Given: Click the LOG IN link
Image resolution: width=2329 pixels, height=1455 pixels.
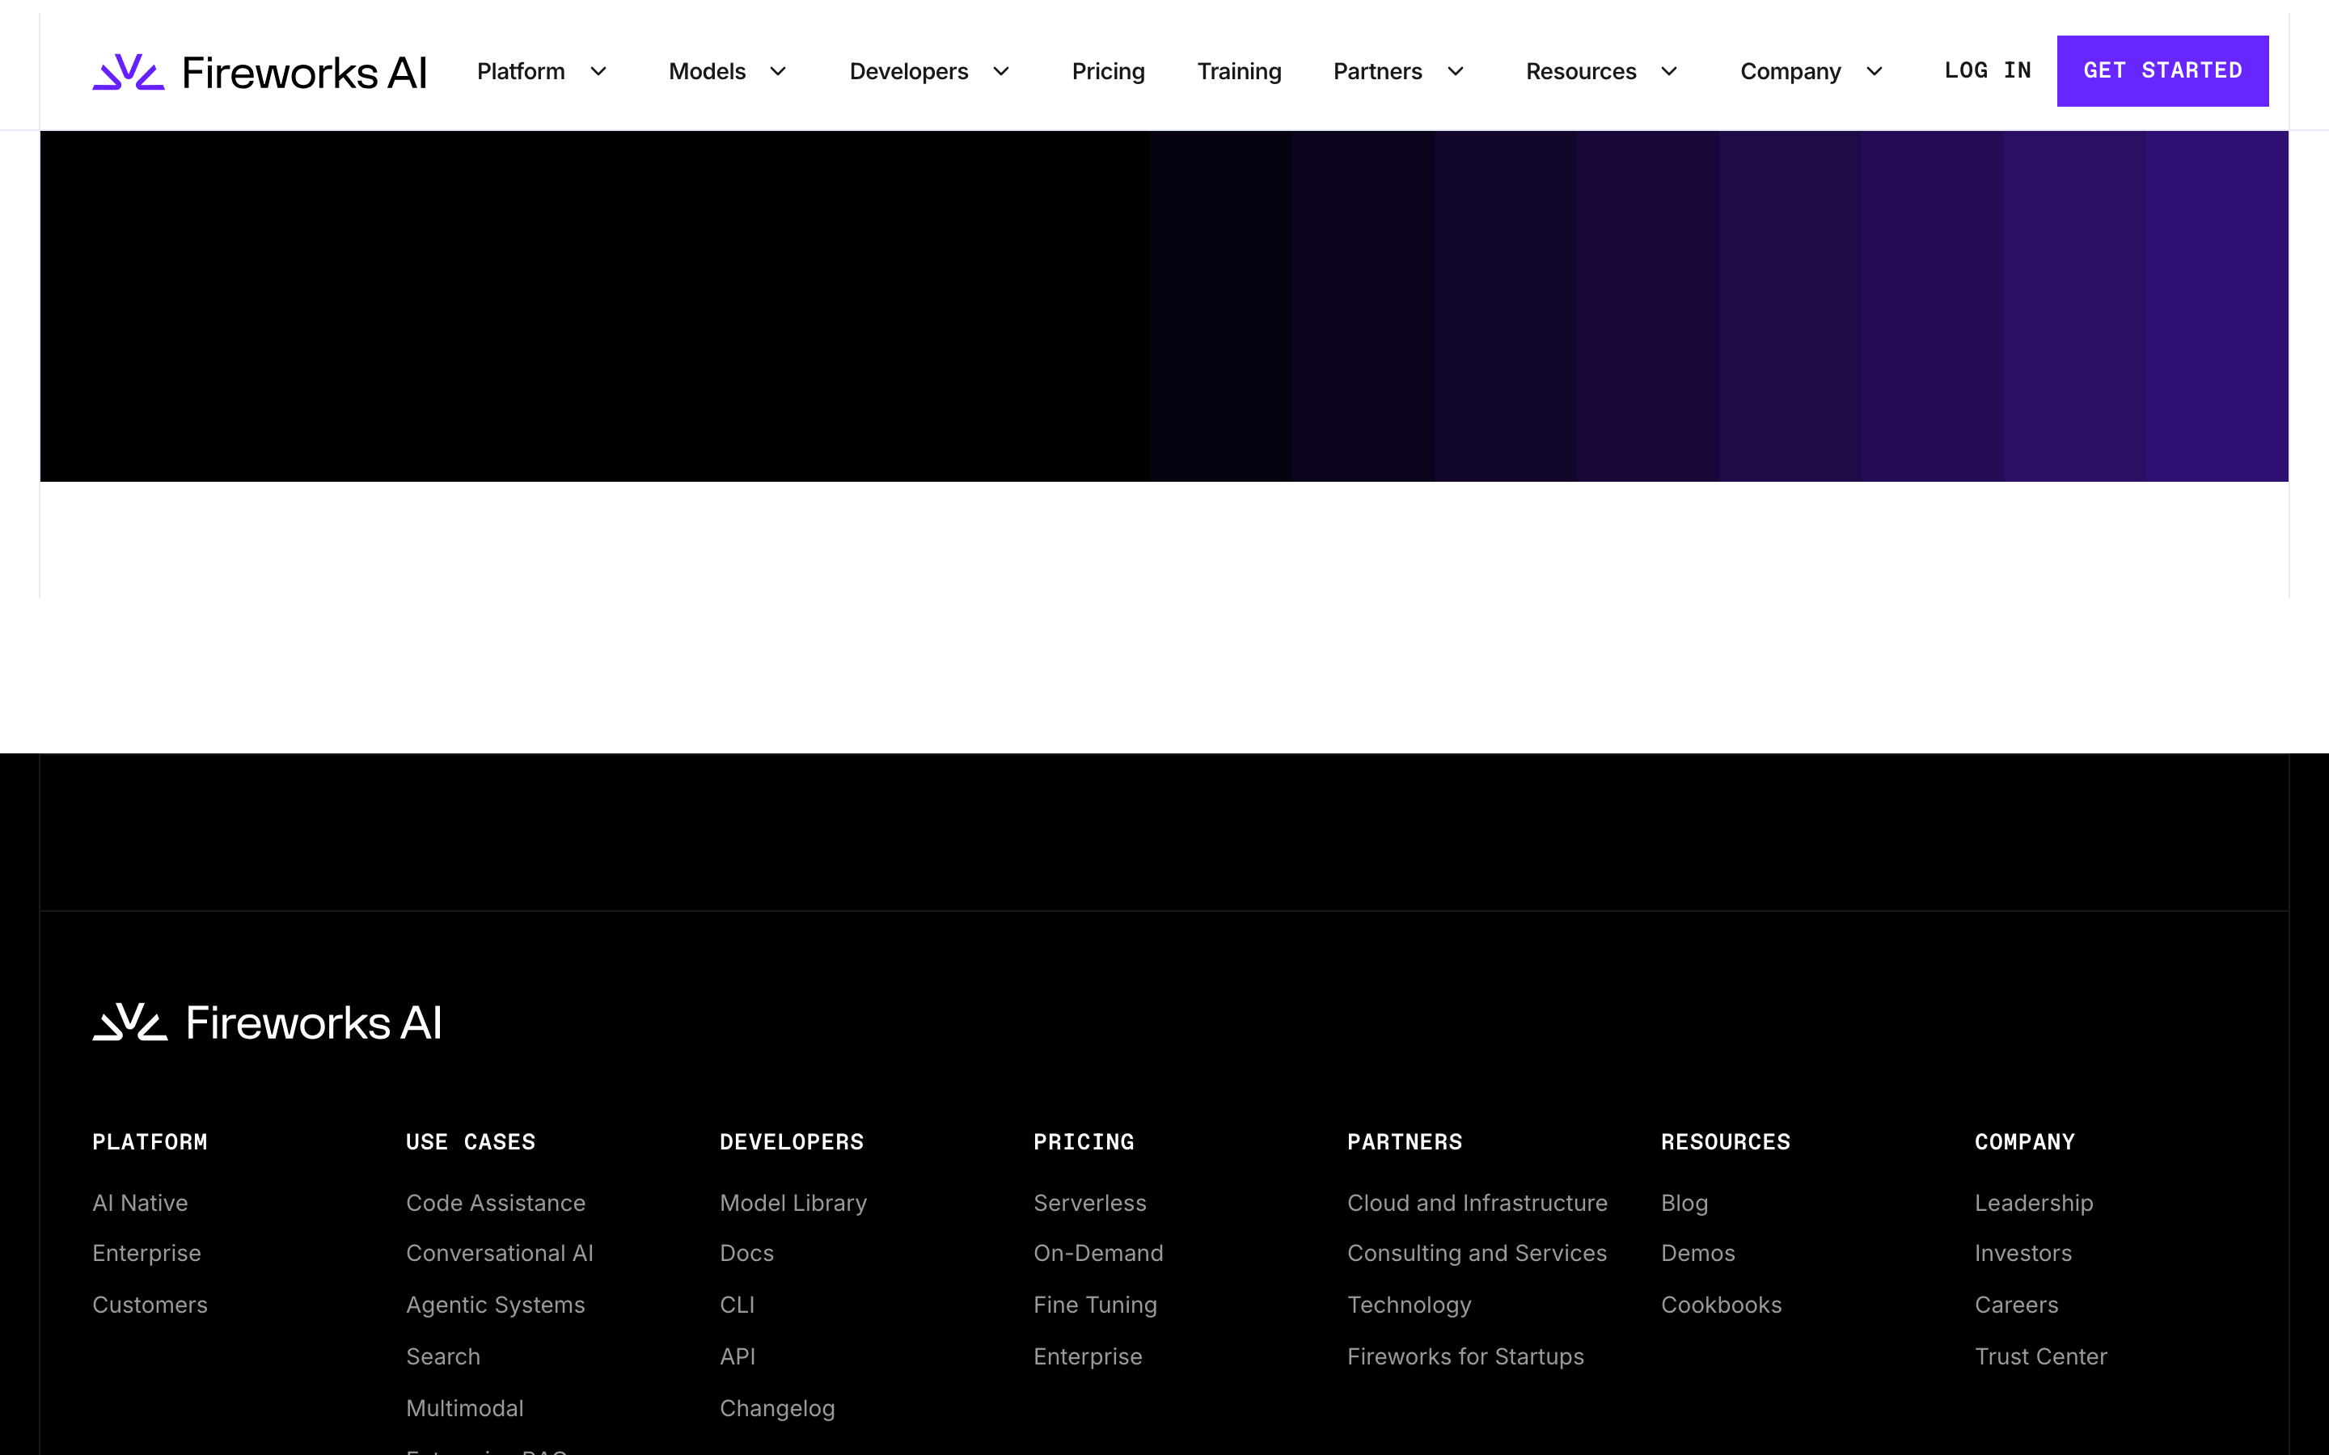Looking at the screenshot, I should (x=1988, y=70).
